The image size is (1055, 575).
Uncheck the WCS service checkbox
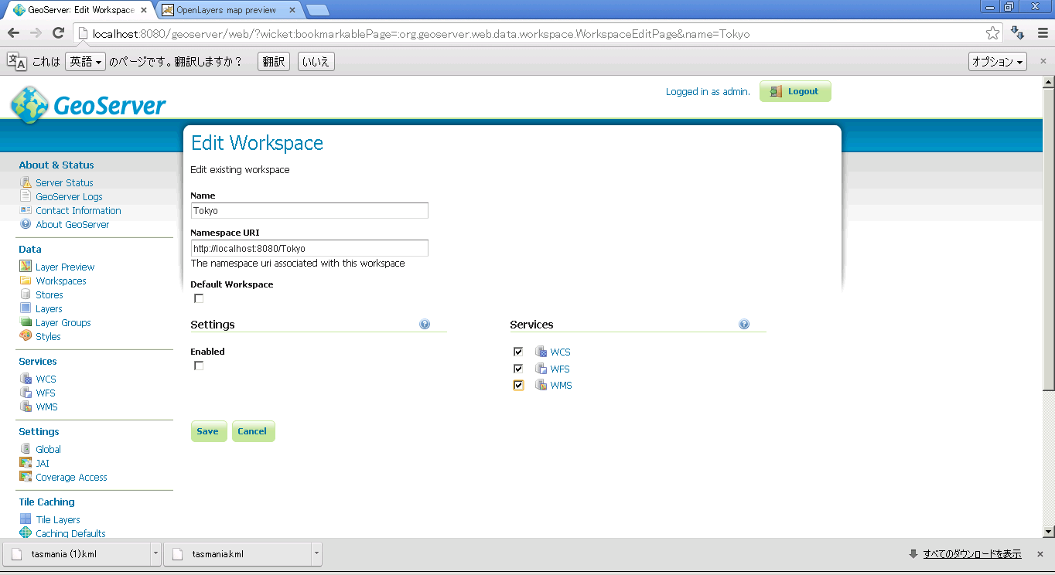(518, 352)
